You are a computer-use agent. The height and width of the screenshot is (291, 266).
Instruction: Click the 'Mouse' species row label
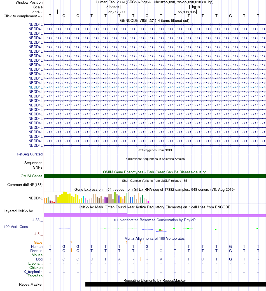pyautogui.click(x=37, y=255)
